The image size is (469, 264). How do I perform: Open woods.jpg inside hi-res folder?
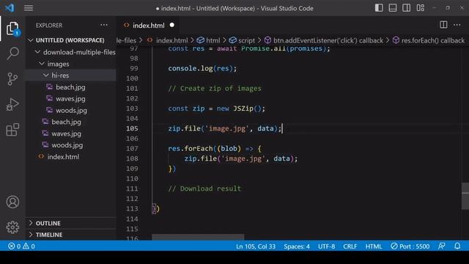point(71,111)
